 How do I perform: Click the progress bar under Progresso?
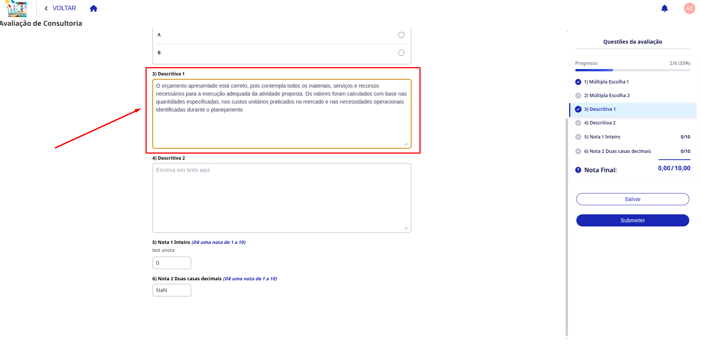click(632, 70)
